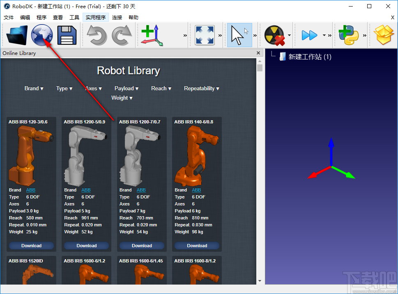This screenshot has width=398, height=294.
Task: Click the redo arrow icon
Action: (x=122, y=35)
